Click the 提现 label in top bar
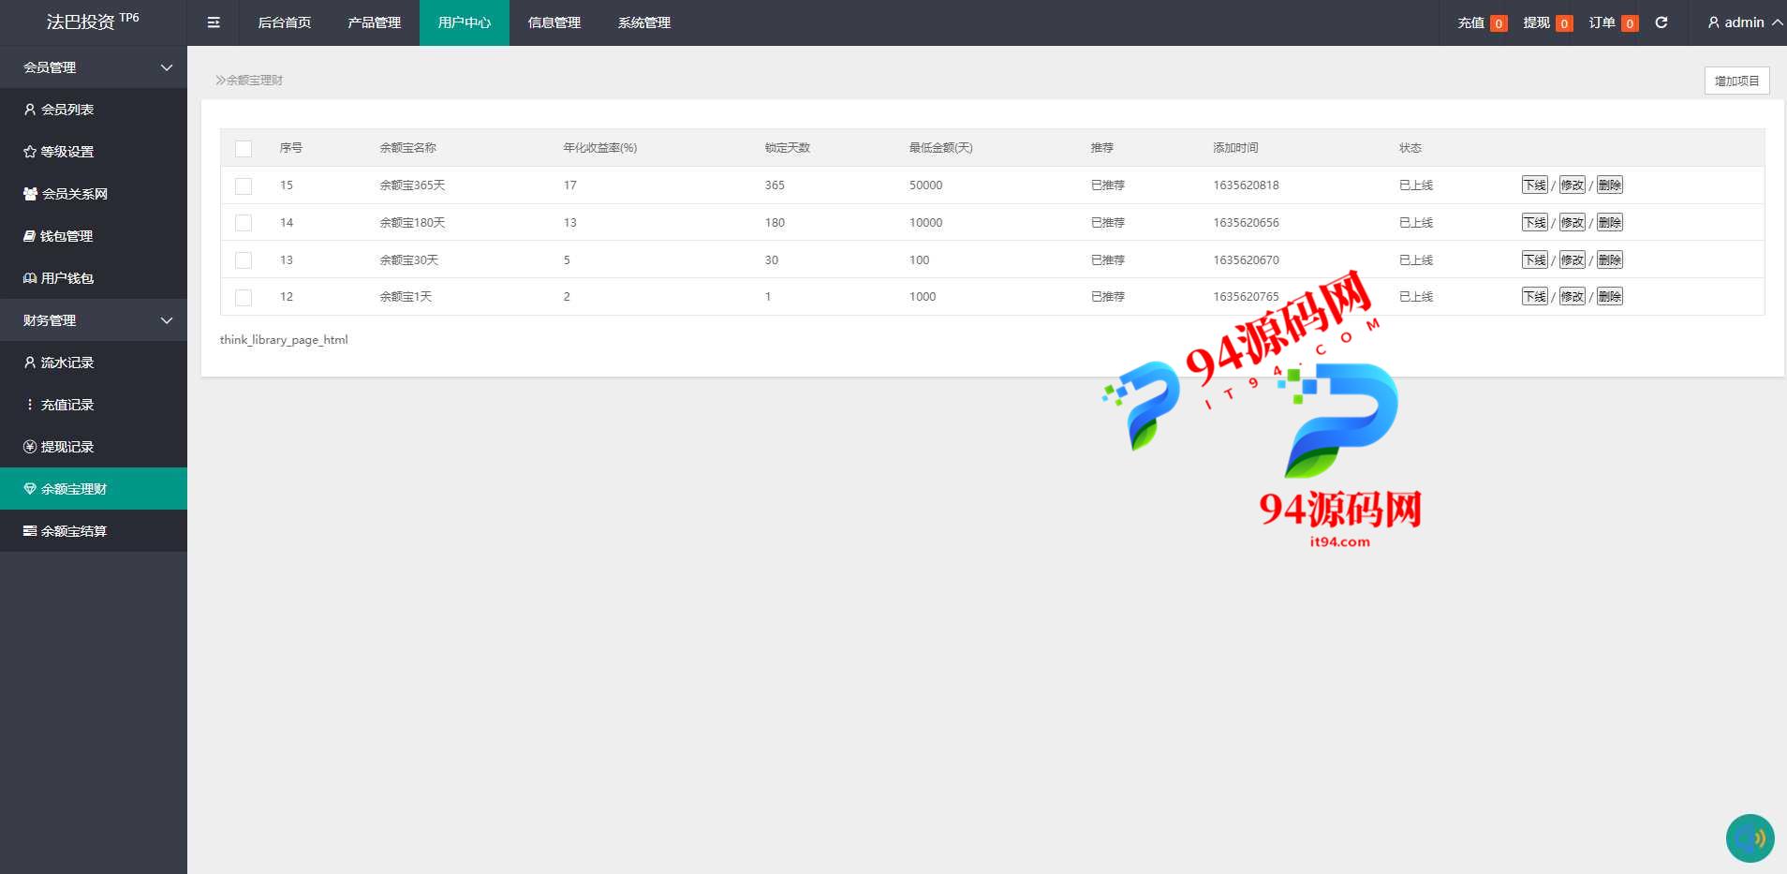The width and height of the screenshot is (1787, 874). [x=1536, y=22]
